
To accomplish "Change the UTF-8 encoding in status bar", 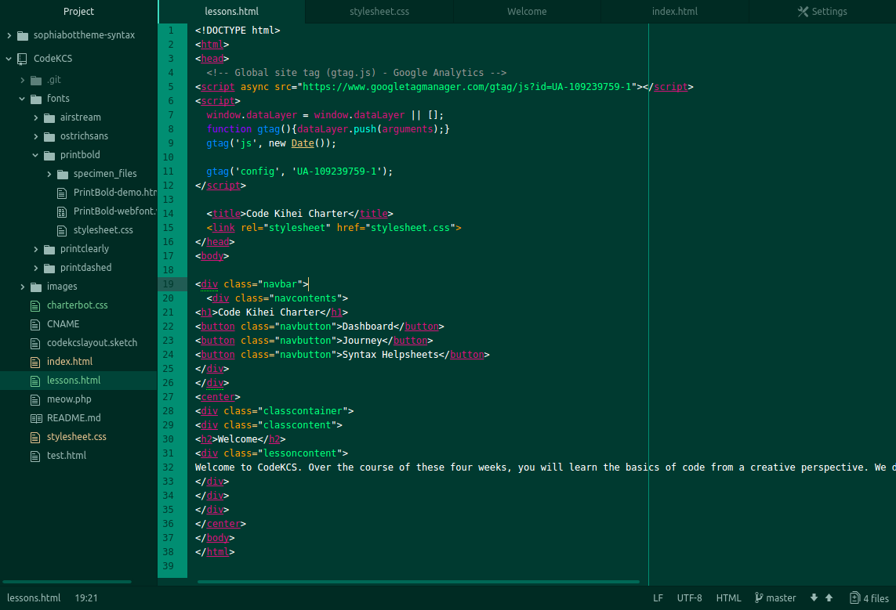I will pyautogui.click(x=689, y=598).
